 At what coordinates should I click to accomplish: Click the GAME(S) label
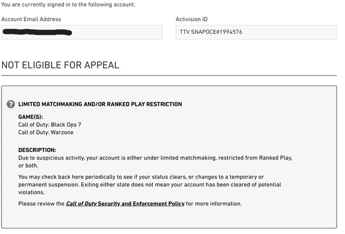tap(30, 117)
